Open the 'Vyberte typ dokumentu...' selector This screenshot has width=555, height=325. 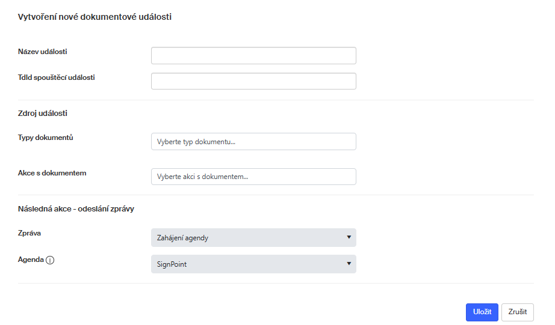(x=253, y=142)
